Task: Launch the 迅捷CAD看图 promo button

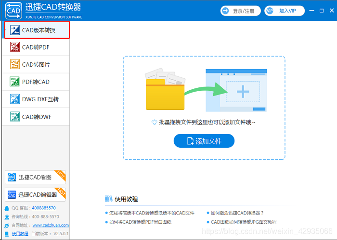Action: 36,177
